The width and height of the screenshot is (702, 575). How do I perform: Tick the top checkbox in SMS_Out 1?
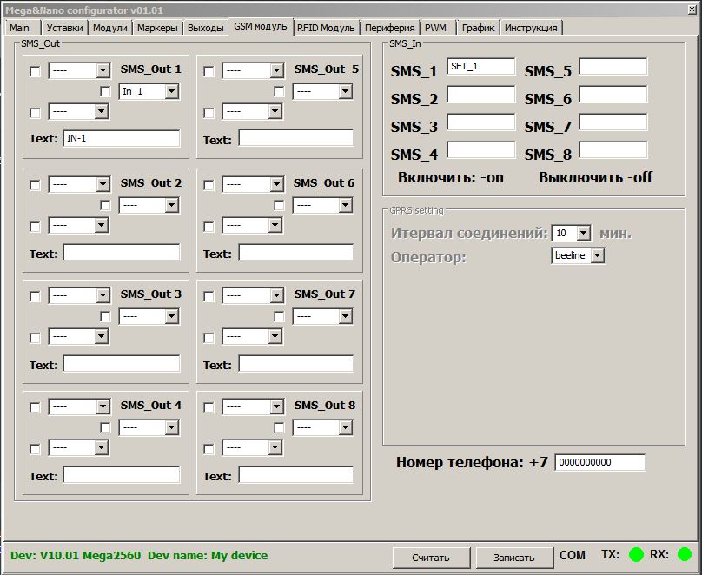[x=35, y=71]
